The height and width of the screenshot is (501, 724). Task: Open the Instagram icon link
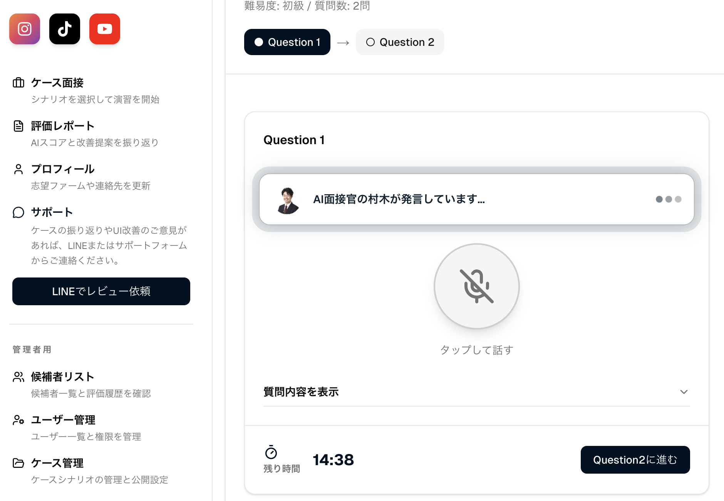(x=25, y=29)
